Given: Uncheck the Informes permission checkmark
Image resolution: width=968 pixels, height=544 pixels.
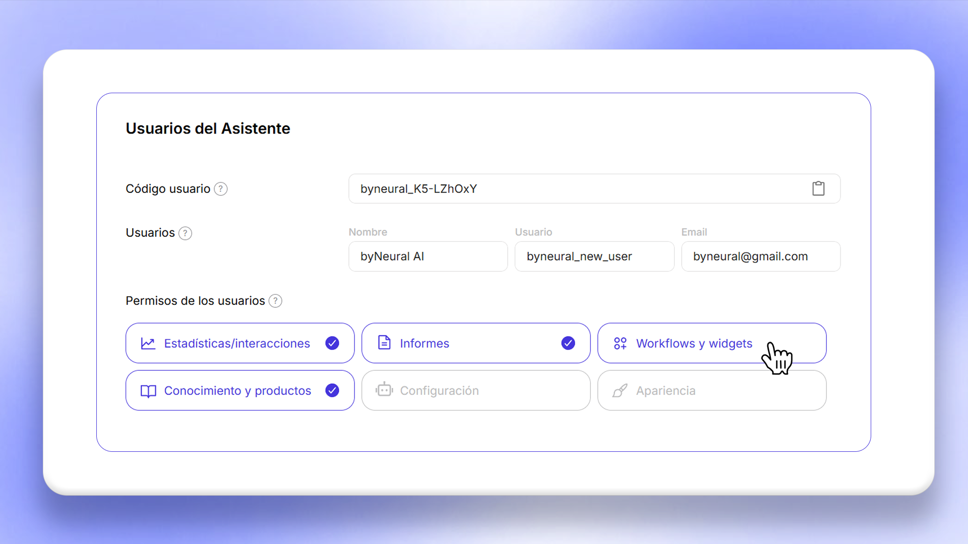Looking at the screenshot, I should click(x=568, y=343).
